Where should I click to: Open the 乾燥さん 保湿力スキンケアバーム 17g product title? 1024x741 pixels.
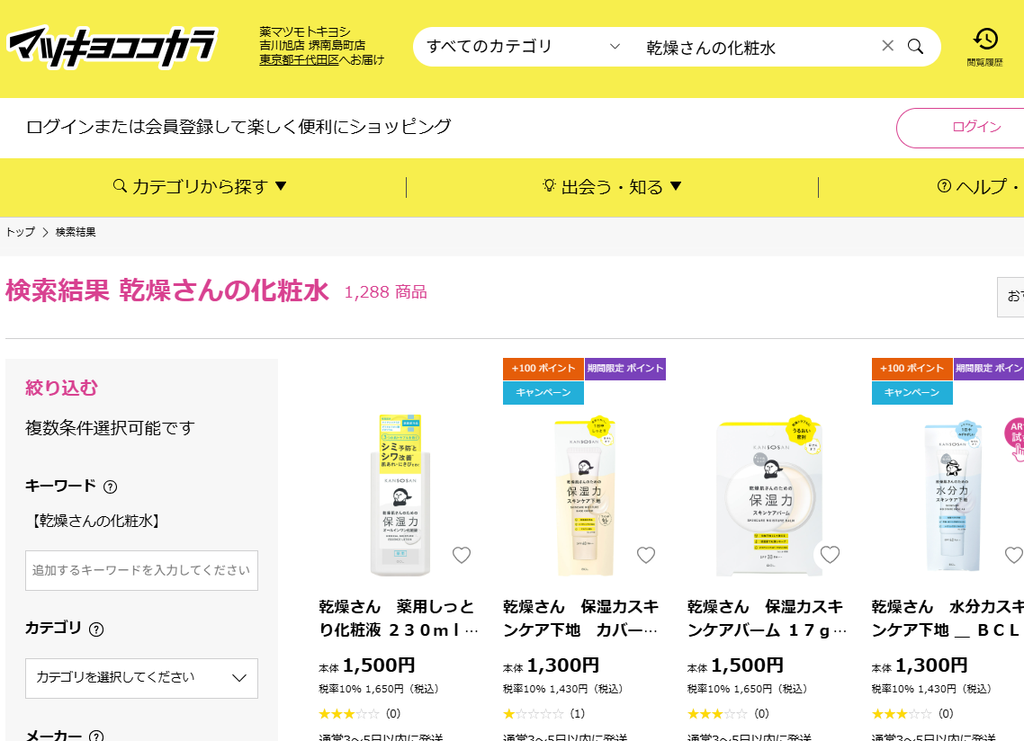click(767, 619)
